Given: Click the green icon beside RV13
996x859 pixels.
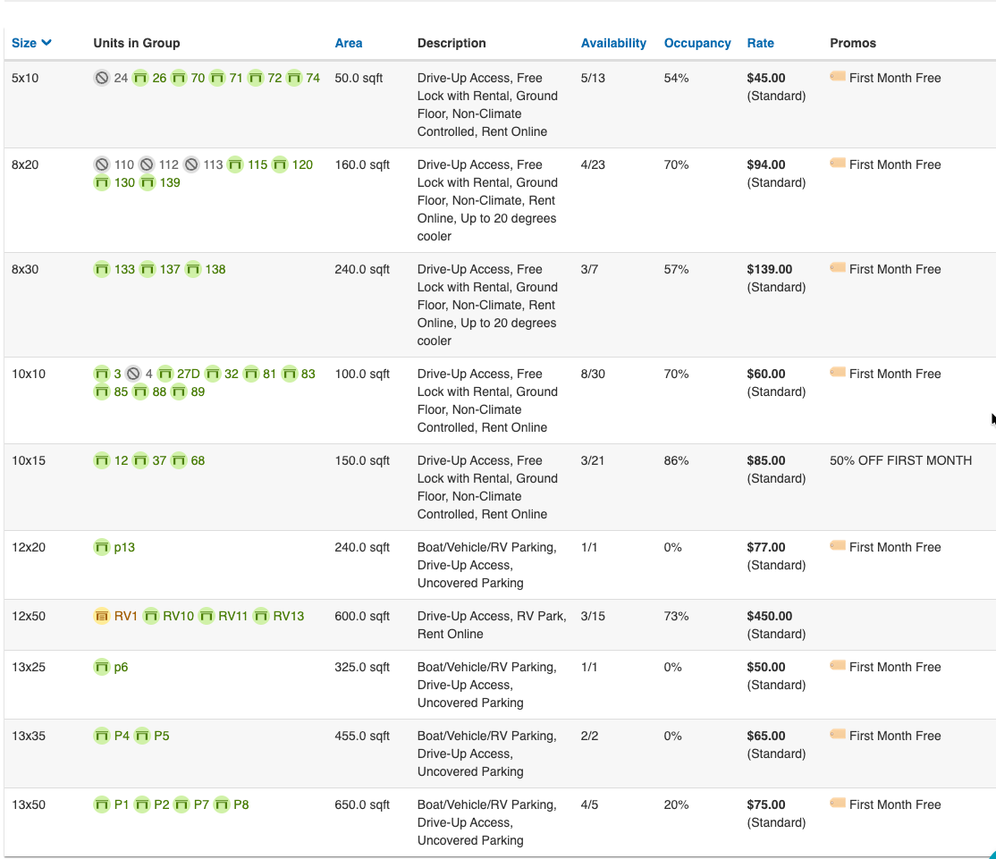Looking at the screenshot, I should point(261,616).
